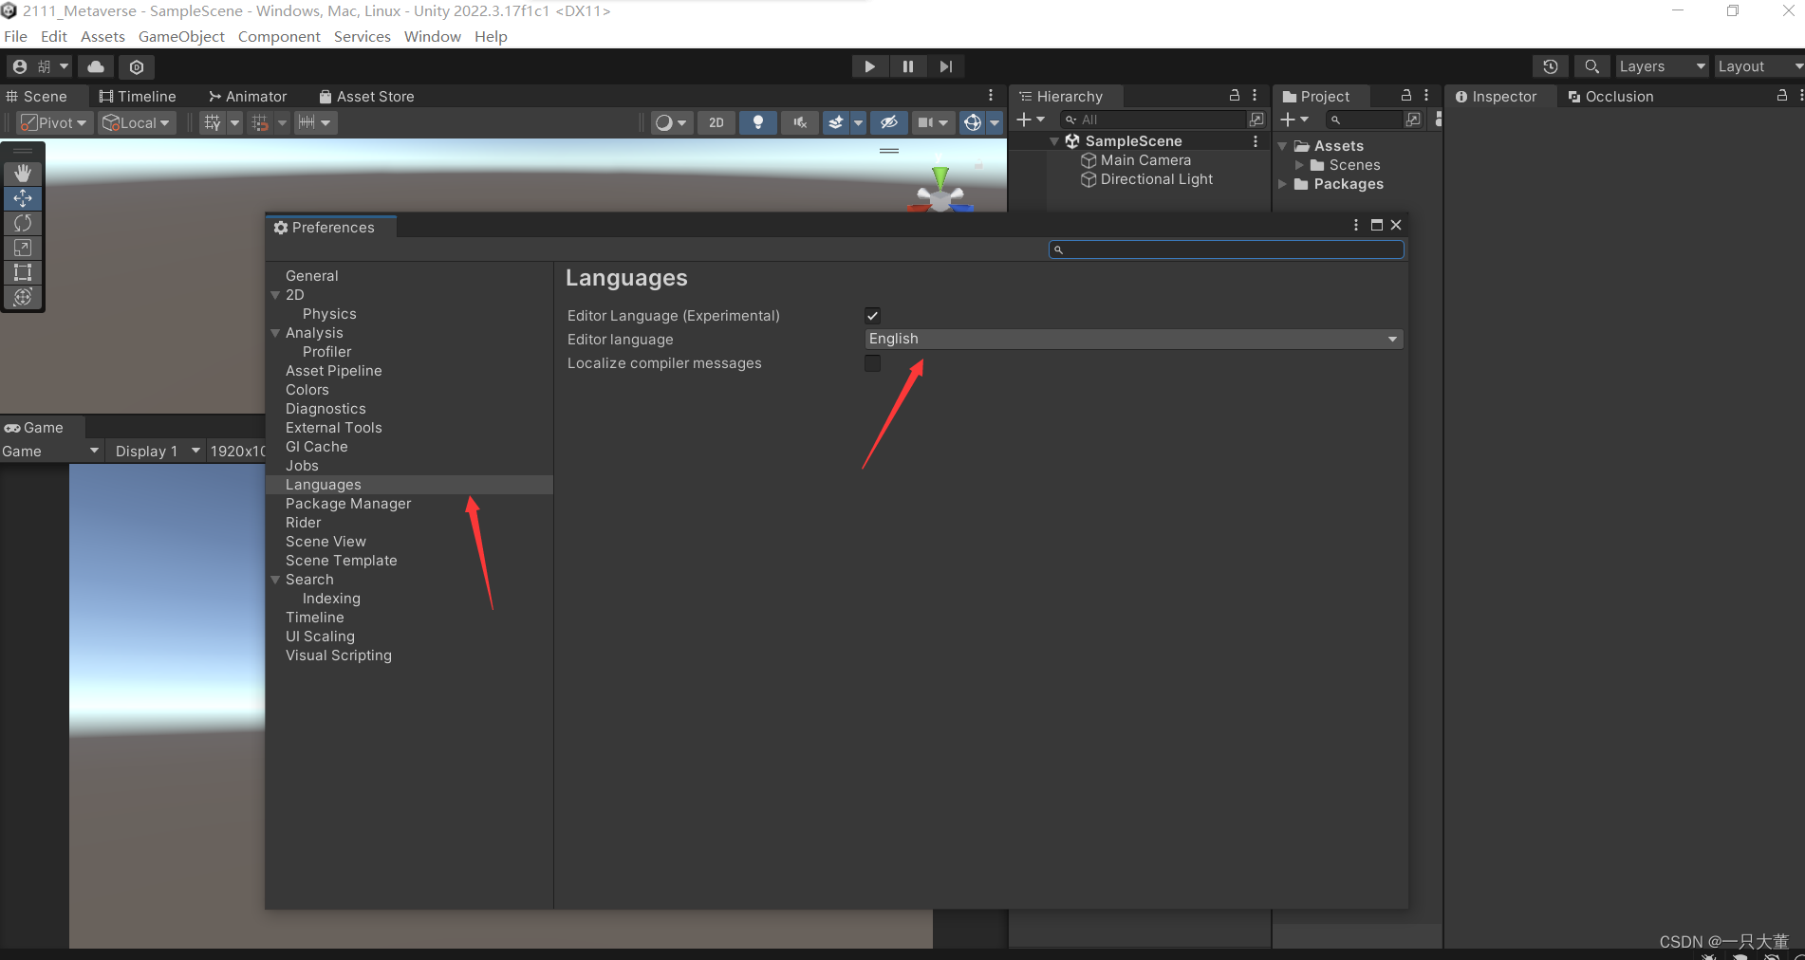The width and height of the screenshot is (1805, 960).
Task: Open Gizmos dropdown arrow
Action: [x=995, y=122]
